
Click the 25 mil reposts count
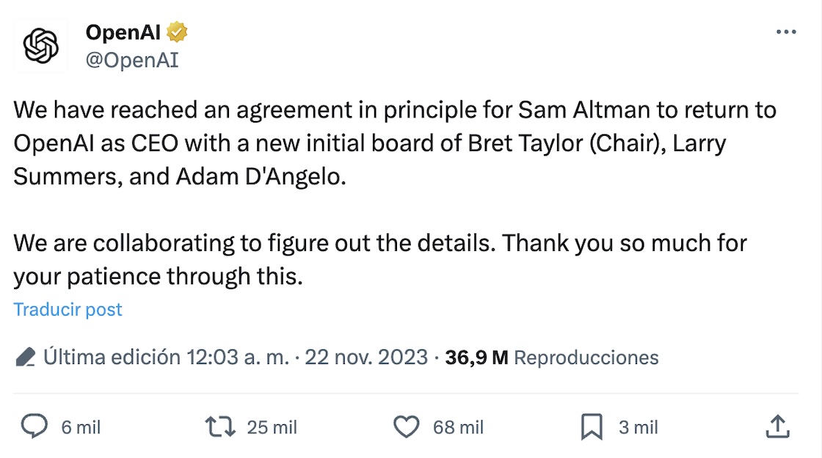(272, 427)
